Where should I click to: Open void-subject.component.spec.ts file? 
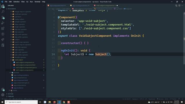pos(26,68)
